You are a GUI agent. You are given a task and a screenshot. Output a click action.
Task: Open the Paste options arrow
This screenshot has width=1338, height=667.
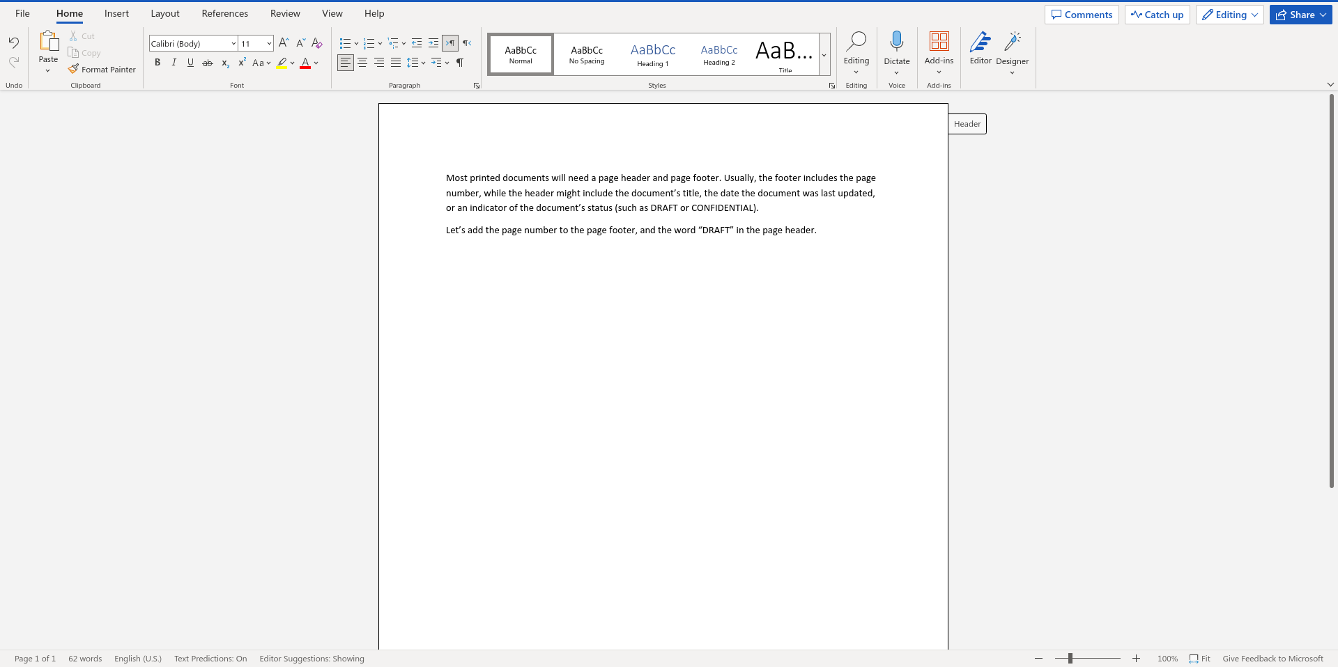tap(48, 70)
